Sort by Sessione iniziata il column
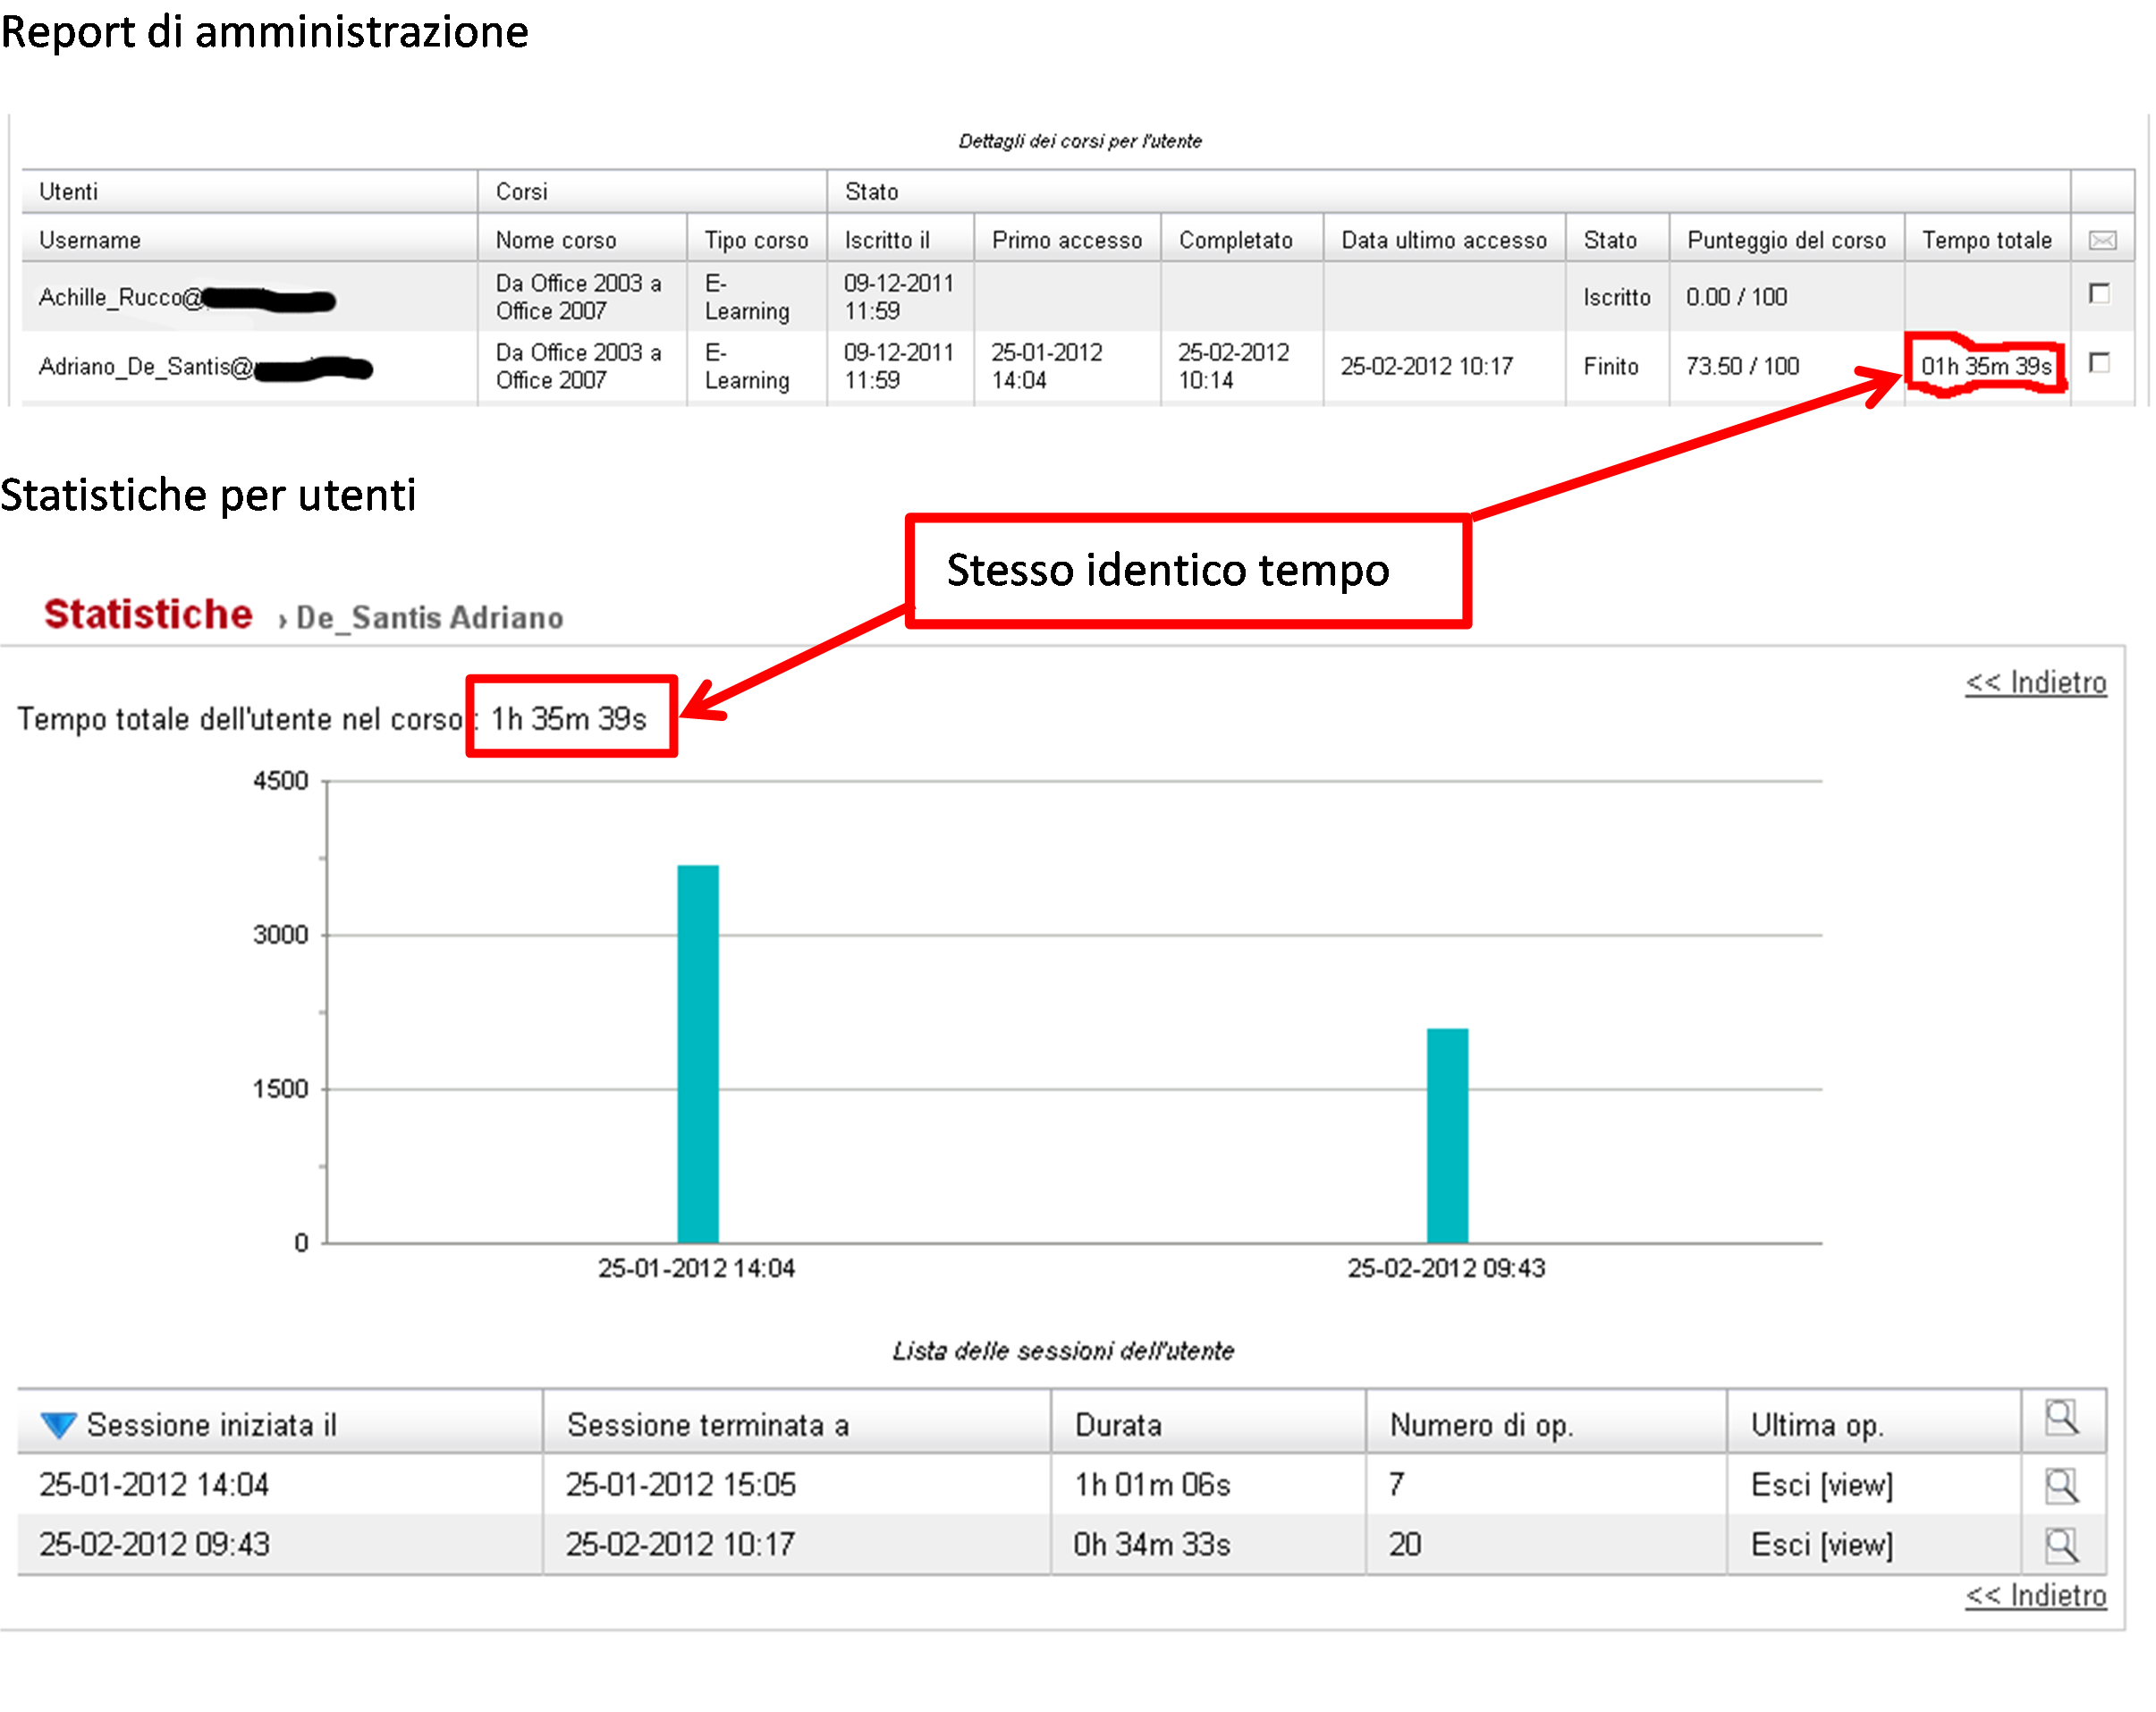The image size is (2156, 1712). 211,1425
